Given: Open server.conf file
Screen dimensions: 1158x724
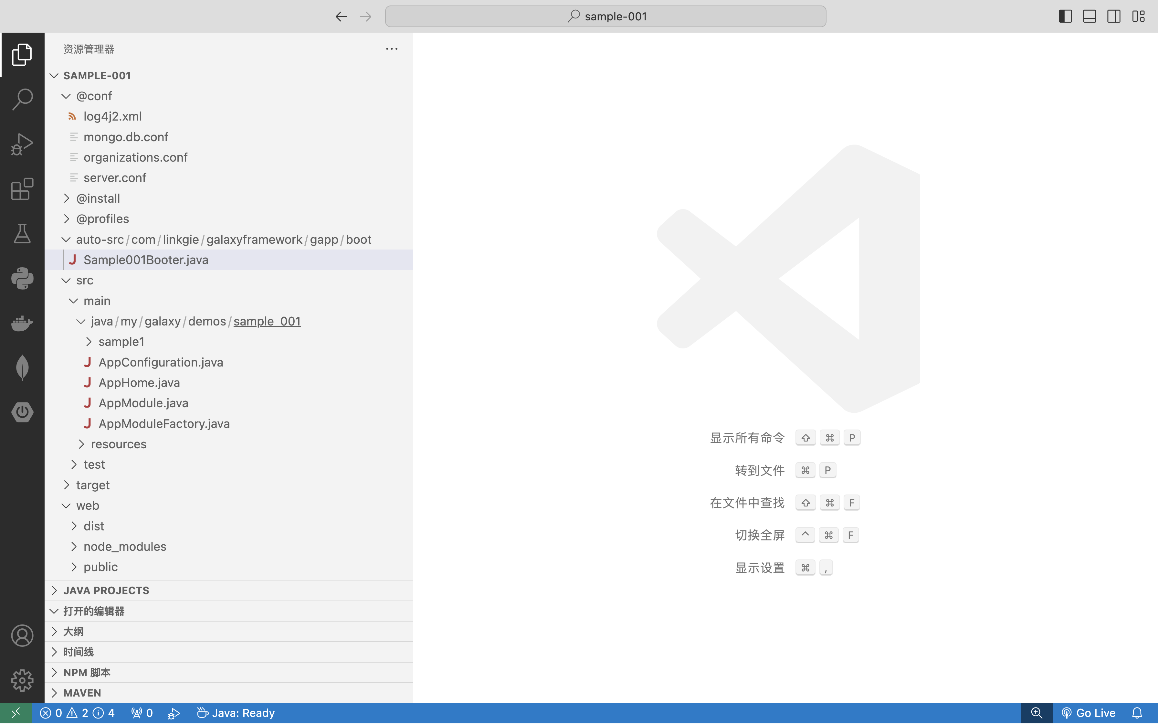Looking at the screenshot, I should [x=229, y=178].
